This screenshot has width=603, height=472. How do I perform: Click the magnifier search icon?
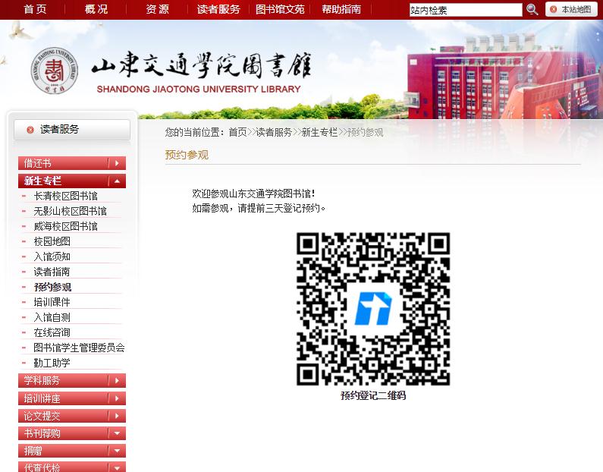click(532, 10)
